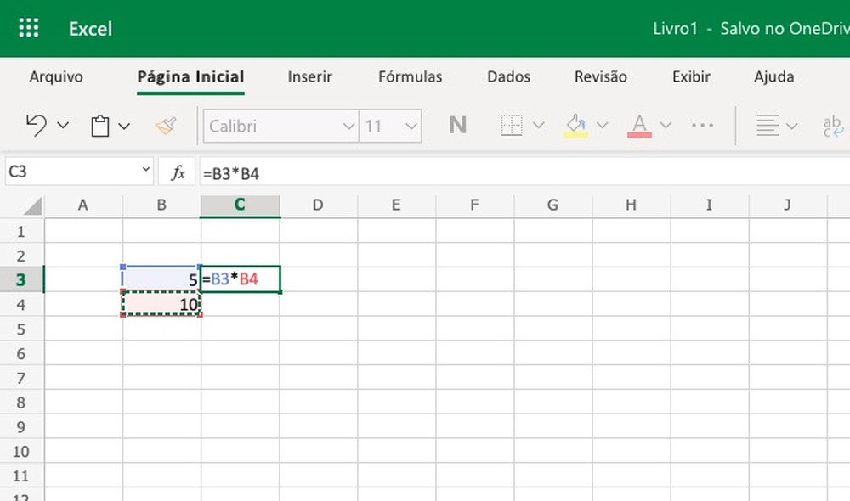Image resolution: width=850 pixels, height=501 pixels.
Task: Click the Wrap Text icon
Action: pyautogui.click(x=831, y=125)
